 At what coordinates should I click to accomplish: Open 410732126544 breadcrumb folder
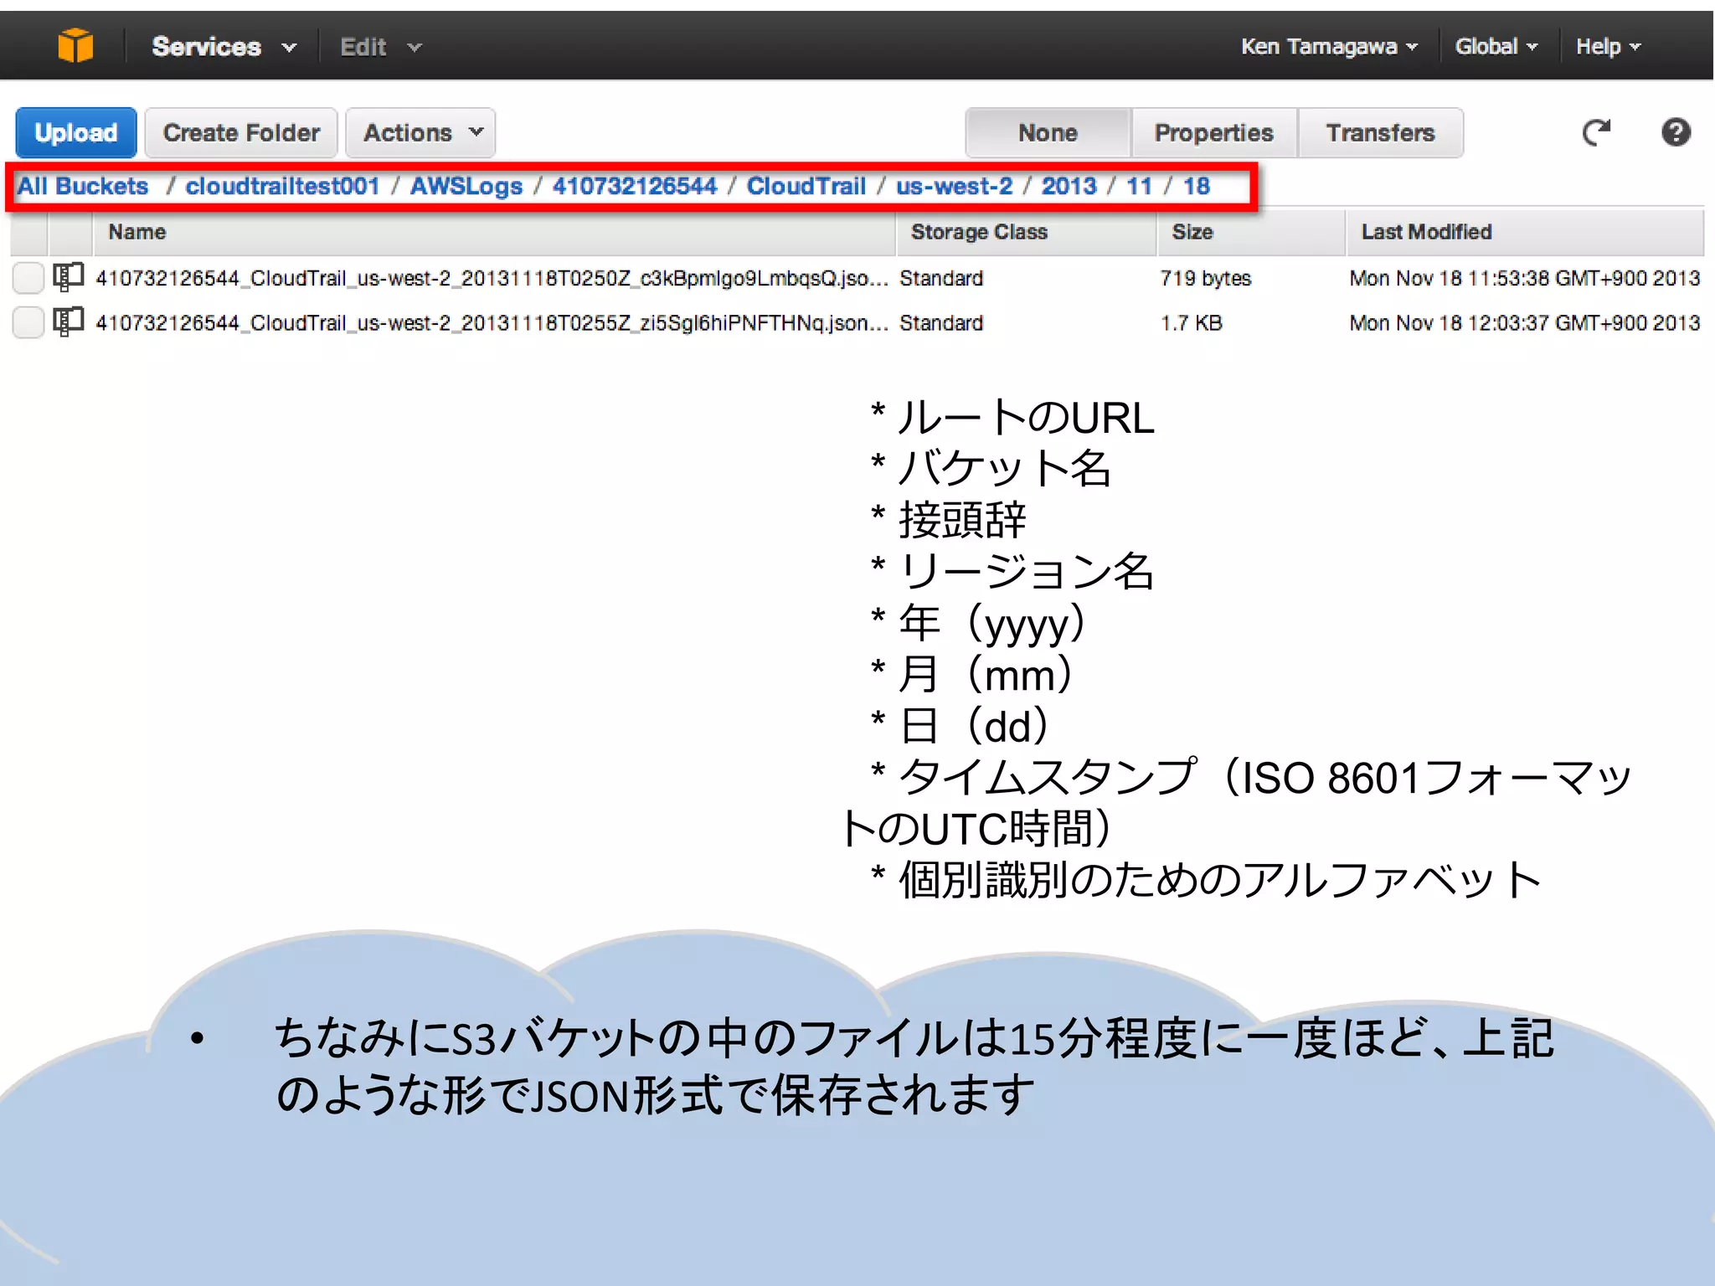click(x=634, y=186)
